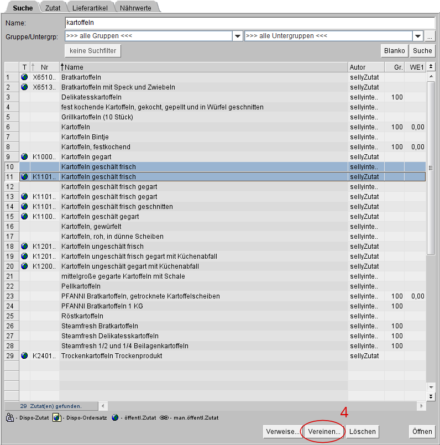Click the column chooser icon in table corner
Viewport: 440px width, 445px height.
click(432, 67)
